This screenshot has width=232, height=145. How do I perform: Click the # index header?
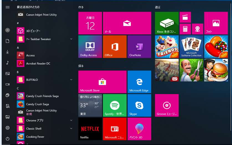coord(18,23)
